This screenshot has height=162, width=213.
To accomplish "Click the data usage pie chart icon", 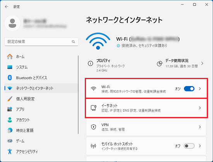I will click(x=160, y=64).
